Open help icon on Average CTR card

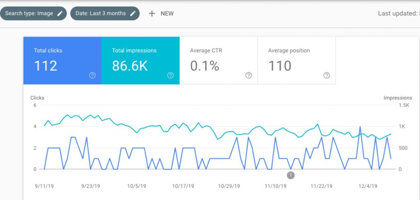pos(249,76)
